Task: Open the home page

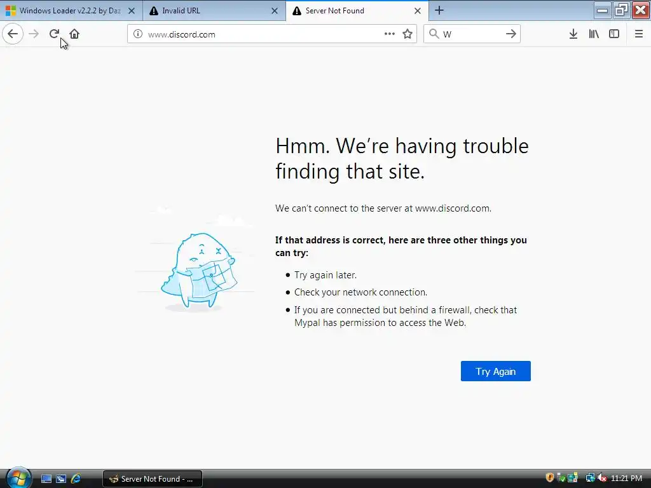Action: (x=74, y=34)
